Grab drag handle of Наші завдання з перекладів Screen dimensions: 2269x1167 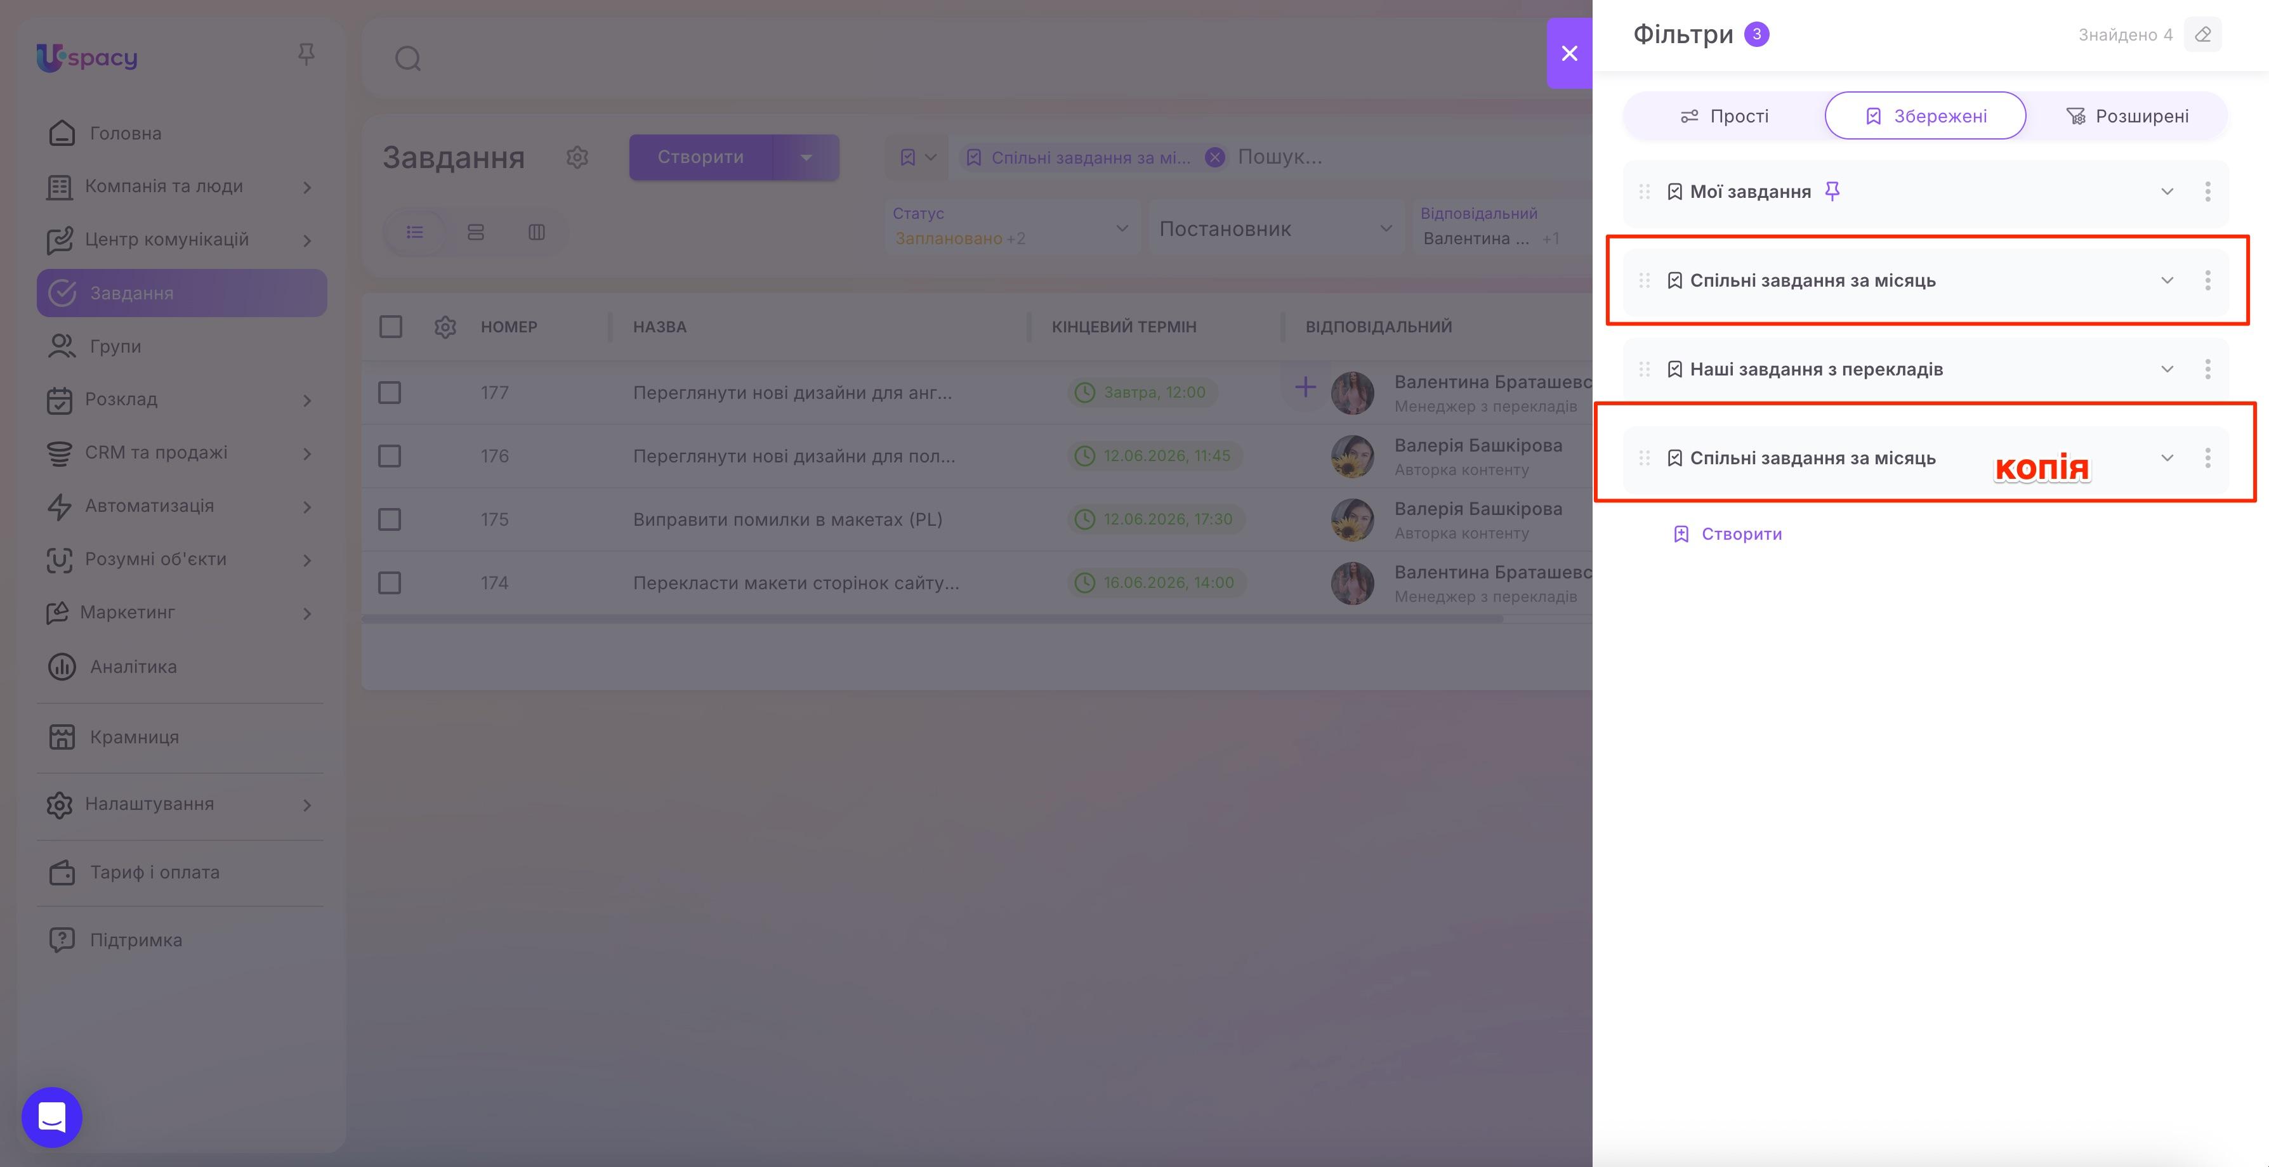tap(1643, 369)
